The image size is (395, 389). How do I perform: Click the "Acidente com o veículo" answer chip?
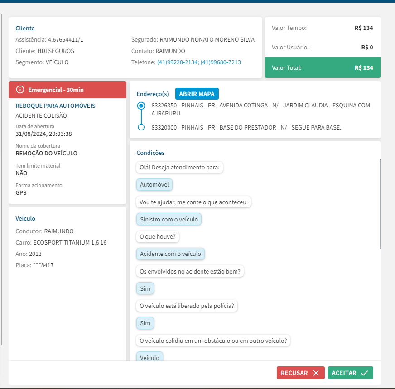click(170, 254)
